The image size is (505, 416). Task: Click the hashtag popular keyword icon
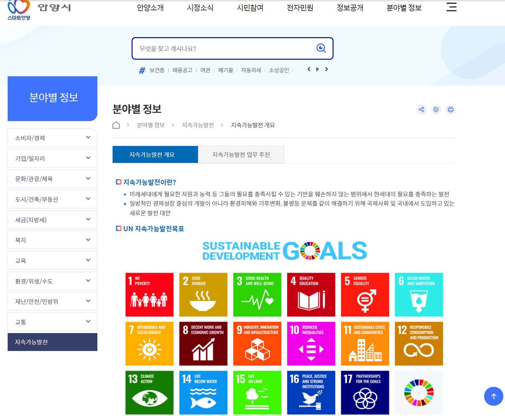click(142, 70)
